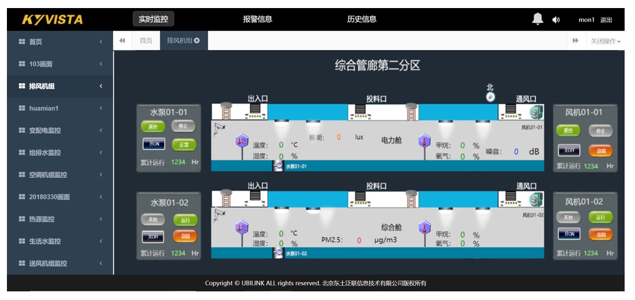Switch to the 首页 tab
Image resolution: width=635 pixels, height=300 pixels.
(146, 40)
